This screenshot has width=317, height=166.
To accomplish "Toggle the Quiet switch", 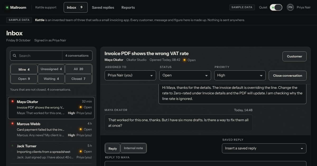I will point(276,7).
